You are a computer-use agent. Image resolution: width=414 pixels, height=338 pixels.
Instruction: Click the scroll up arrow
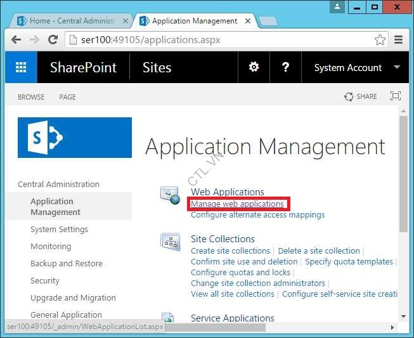pyautogui.click(x=403, y=112)
